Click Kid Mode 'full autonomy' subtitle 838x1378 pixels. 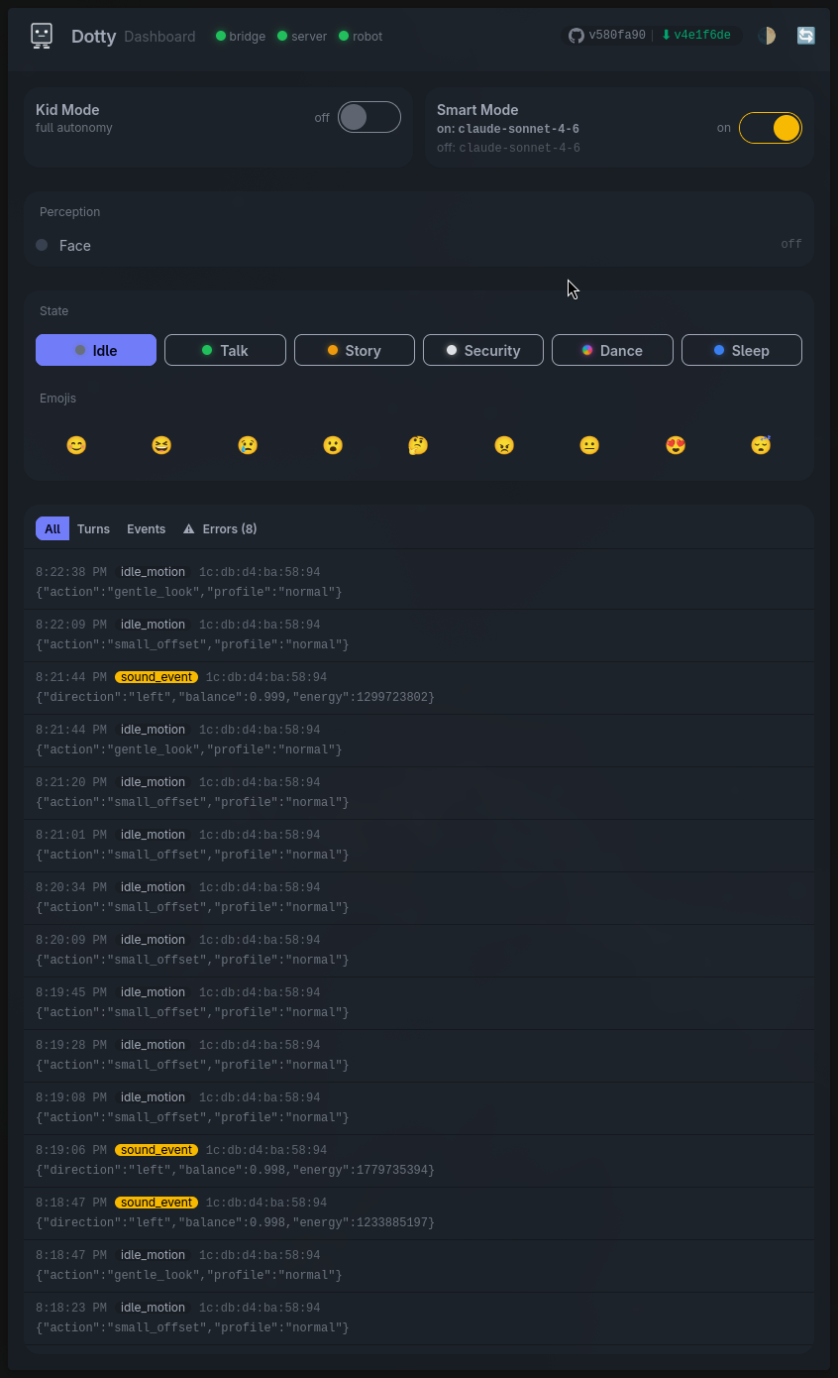point(74,128)
